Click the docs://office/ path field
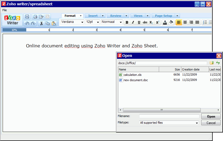The width and height of the screenshot is (223, 141). [x=163, y=63]
